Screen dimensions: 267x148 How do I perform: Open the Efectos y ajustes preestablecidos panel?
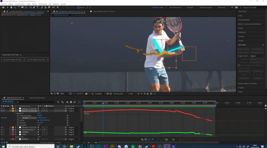(x=250, y=24)
